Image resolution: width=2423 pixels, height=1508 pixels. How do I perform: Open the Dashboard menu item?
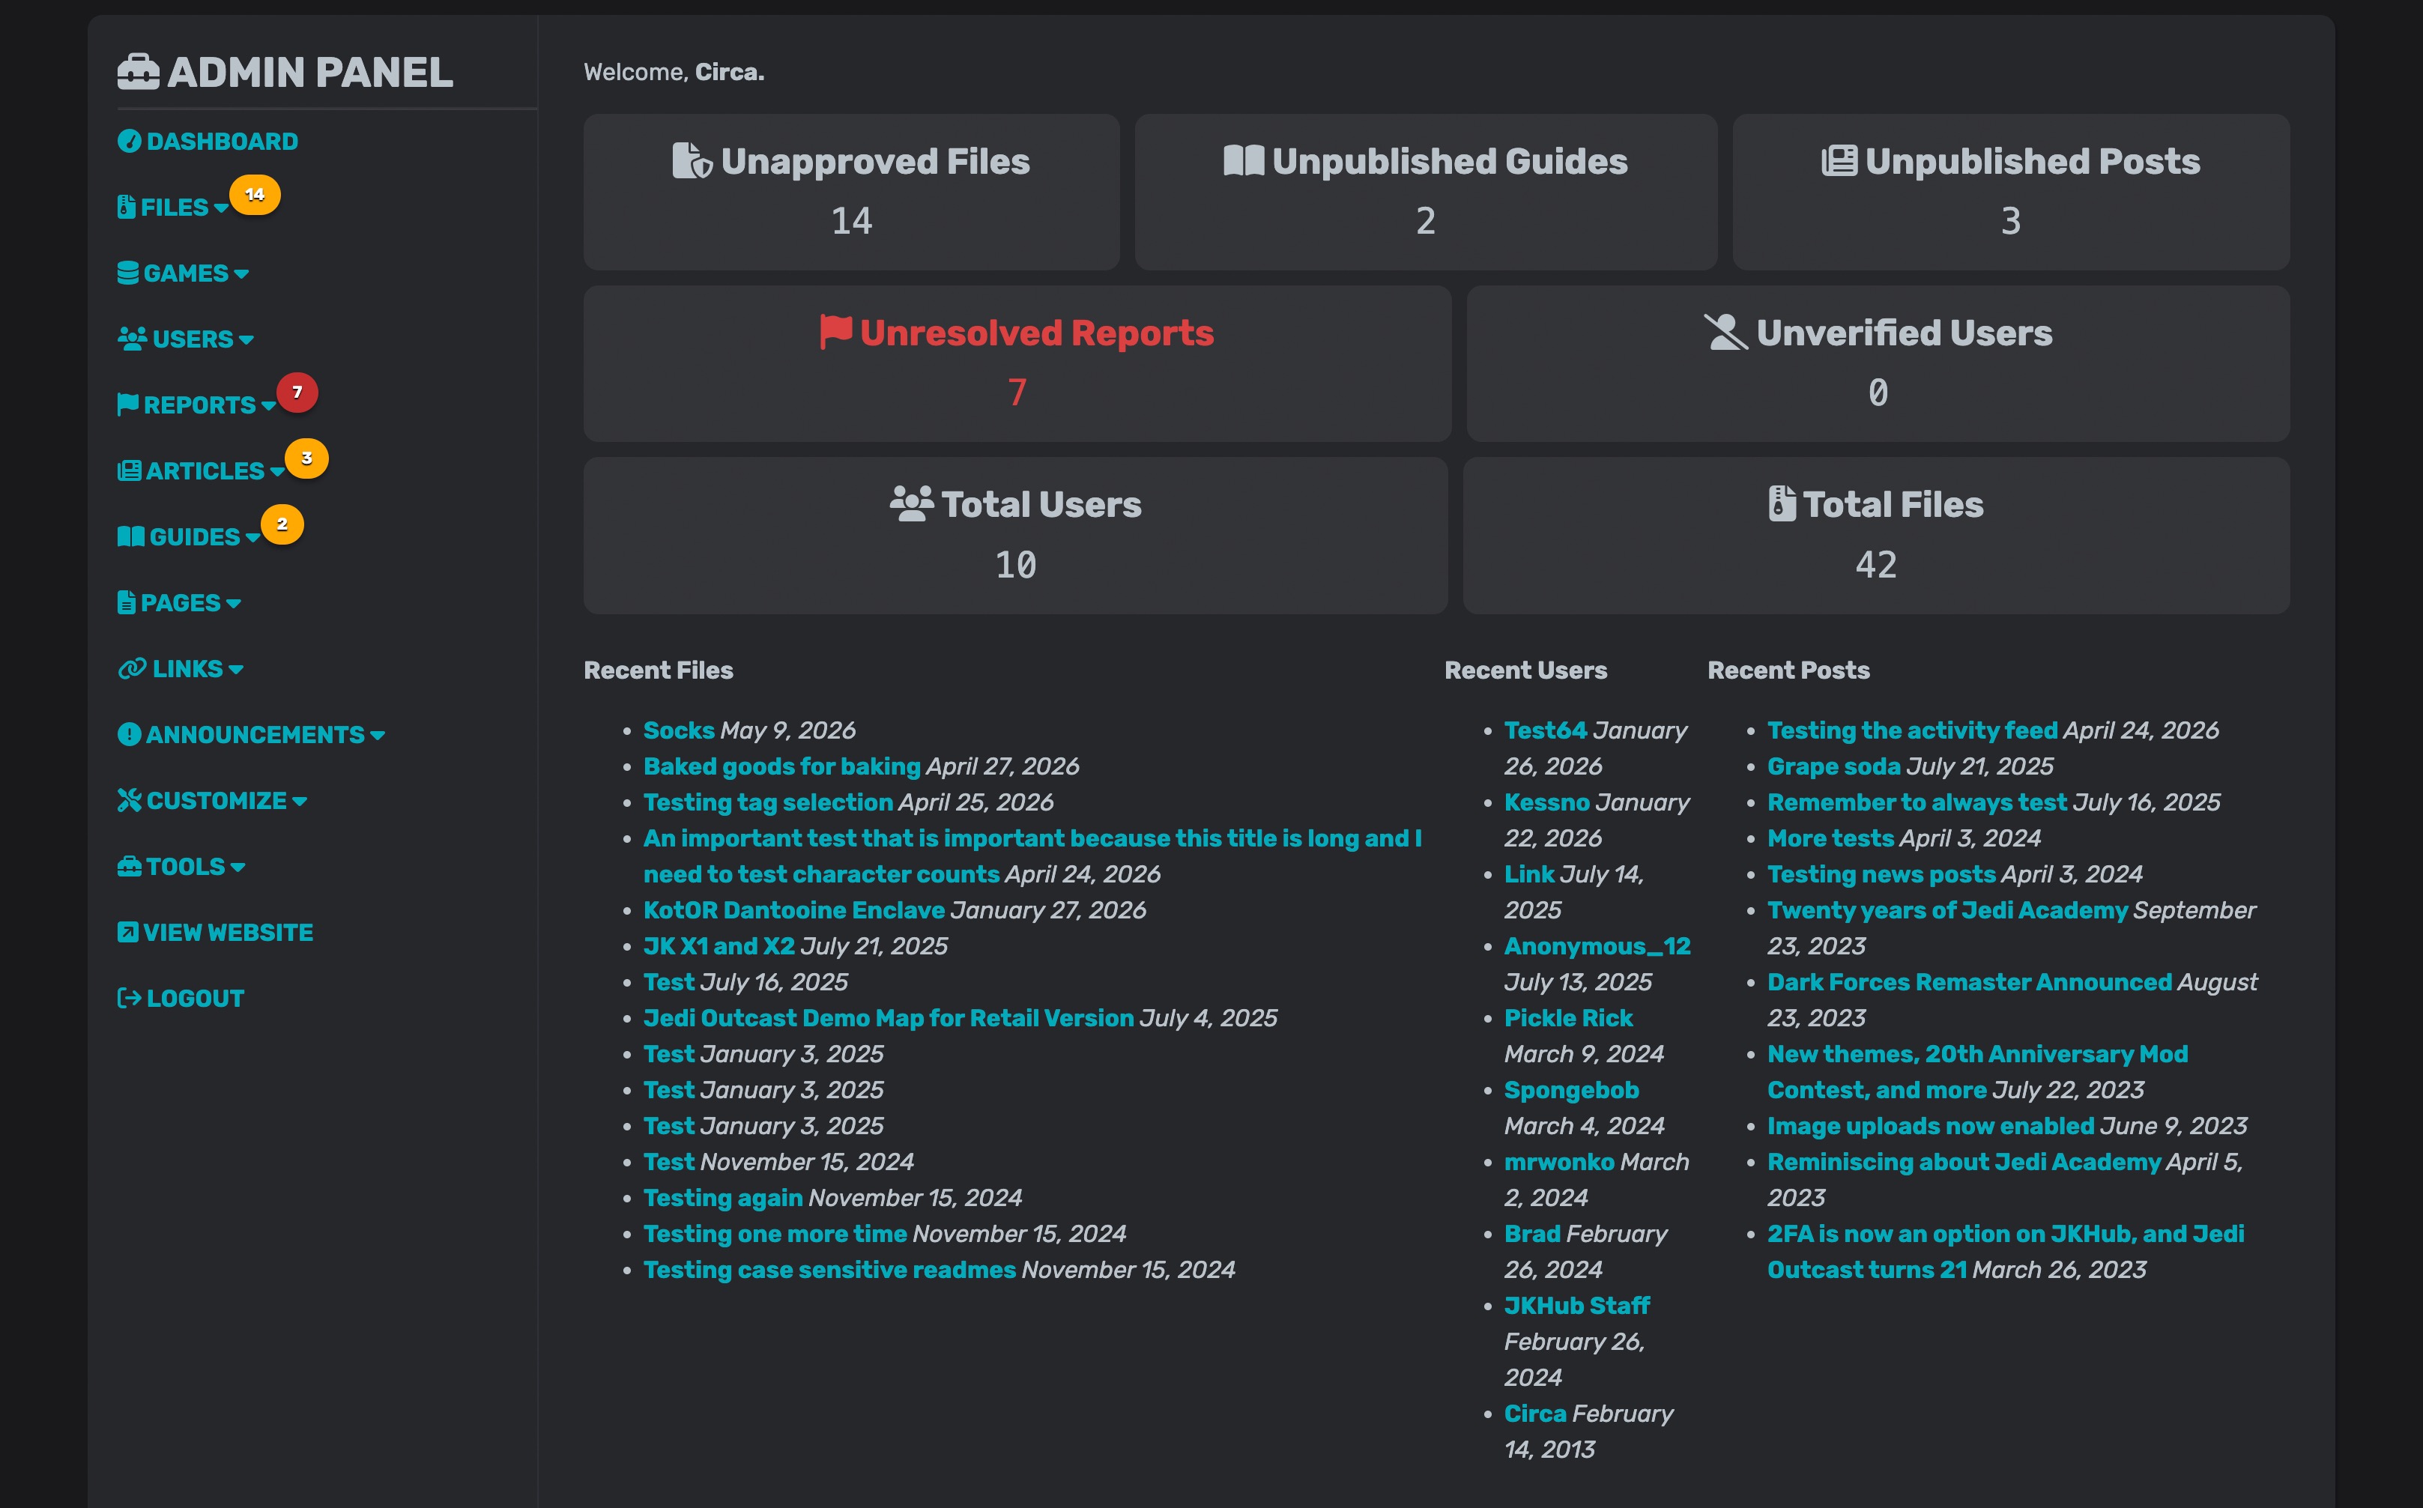tap(208, 141)
